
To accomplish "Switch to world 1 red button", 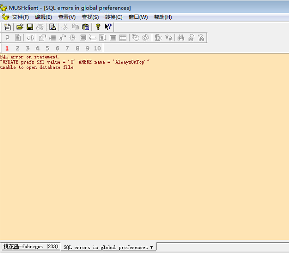I will pos(7,48).
